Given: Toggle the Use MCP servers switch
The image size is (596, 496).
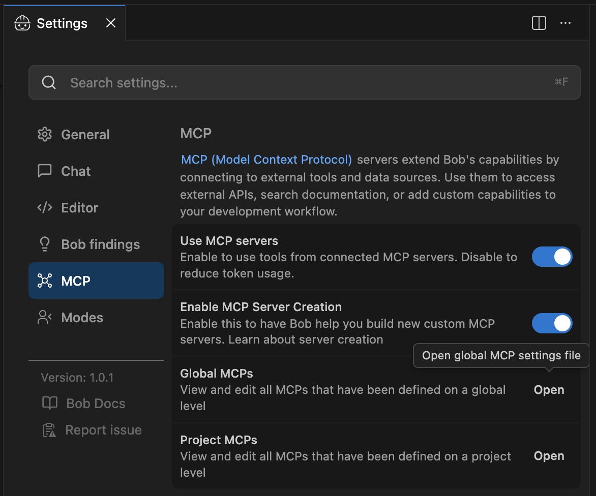Looking at the screenshot, I should click(552, 257).
